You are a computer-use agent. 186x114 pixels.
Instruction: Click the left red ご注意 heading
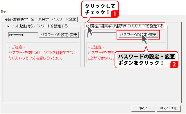point(17,47)
